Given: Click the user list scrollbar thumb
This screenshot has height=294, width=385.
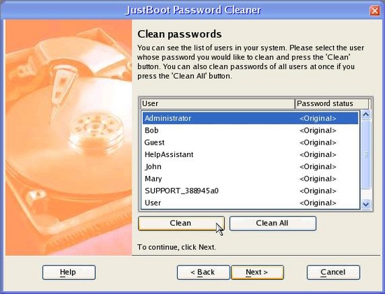Looking at the screenshot, I should click(366, 154).
